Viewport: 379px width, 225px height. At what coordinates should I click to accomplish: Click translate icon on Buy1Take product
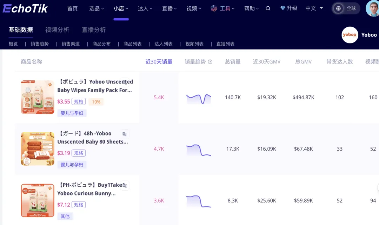pos(125,186)
